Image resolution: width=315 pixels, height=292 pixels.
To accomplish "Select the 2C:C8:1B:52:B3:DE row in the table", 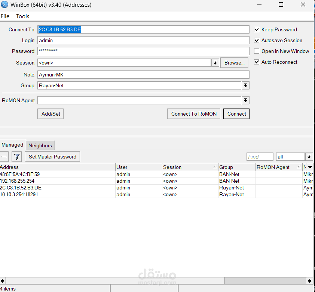I will tap(156, 188).
